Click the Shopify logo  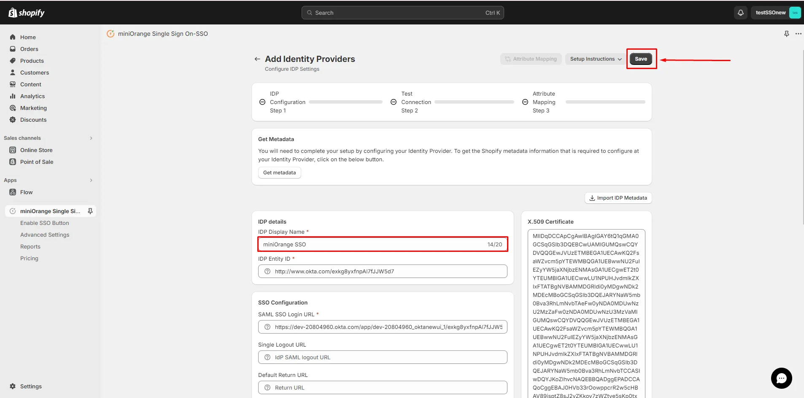pyautogui.click(x=26, y=13)
